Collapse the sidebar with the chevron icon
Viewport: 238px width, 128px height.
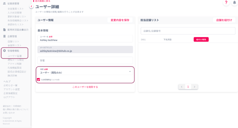click(x=32, y=7)
